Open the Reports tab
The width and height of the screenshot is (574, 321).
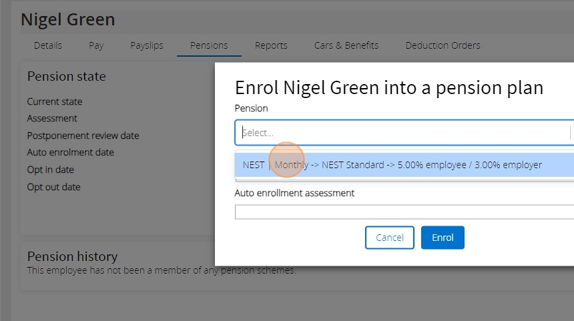271,45
